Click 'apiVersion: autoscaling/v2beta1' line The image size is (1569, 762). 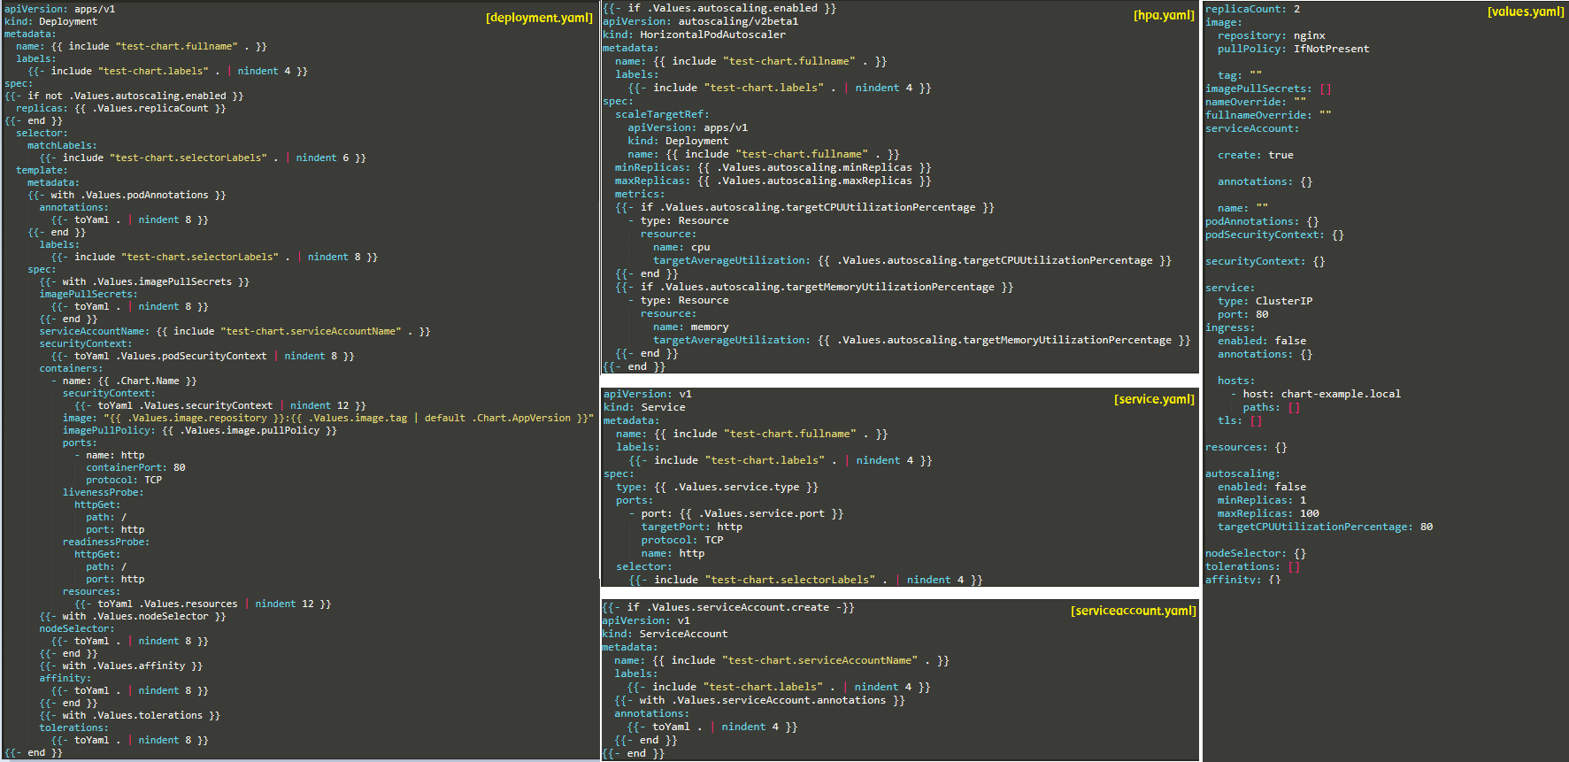[x=701, y=21]
